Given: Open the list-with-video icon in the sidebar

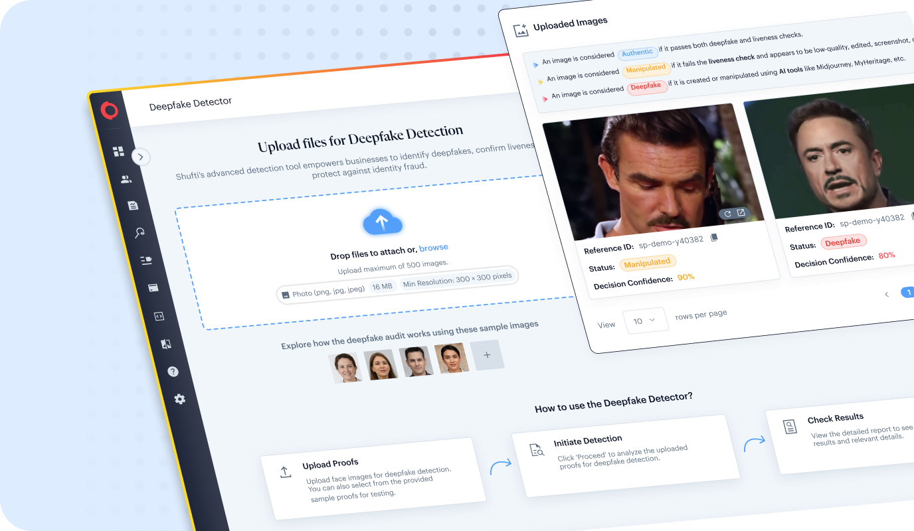Looking at the screenshot, I should tap(146, 260).
